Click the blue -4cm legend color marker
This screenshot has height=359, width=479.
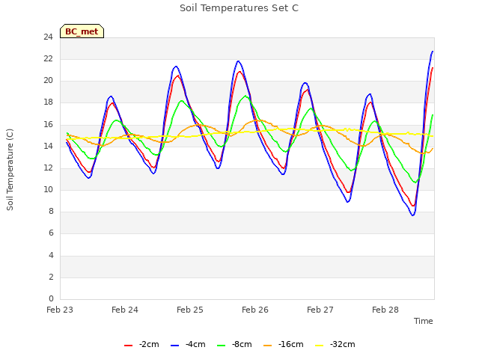[x=174, y=346]
